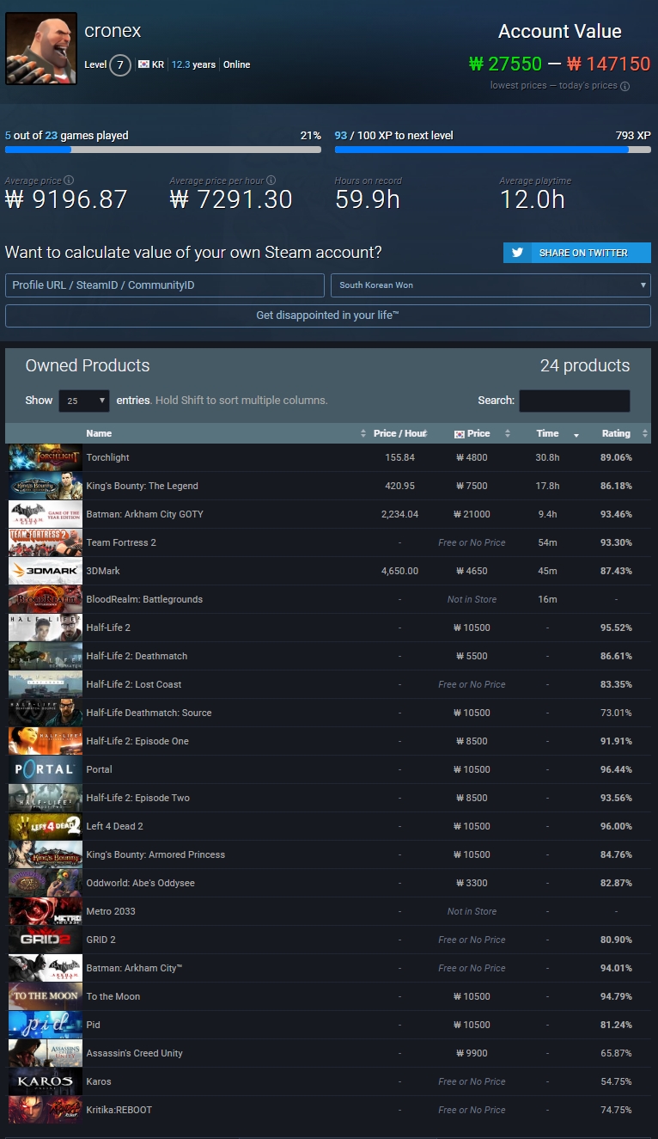Click the GRID 2 logo thumbnail
Screen dimensions: 658x1139
(x=46, y=940)
